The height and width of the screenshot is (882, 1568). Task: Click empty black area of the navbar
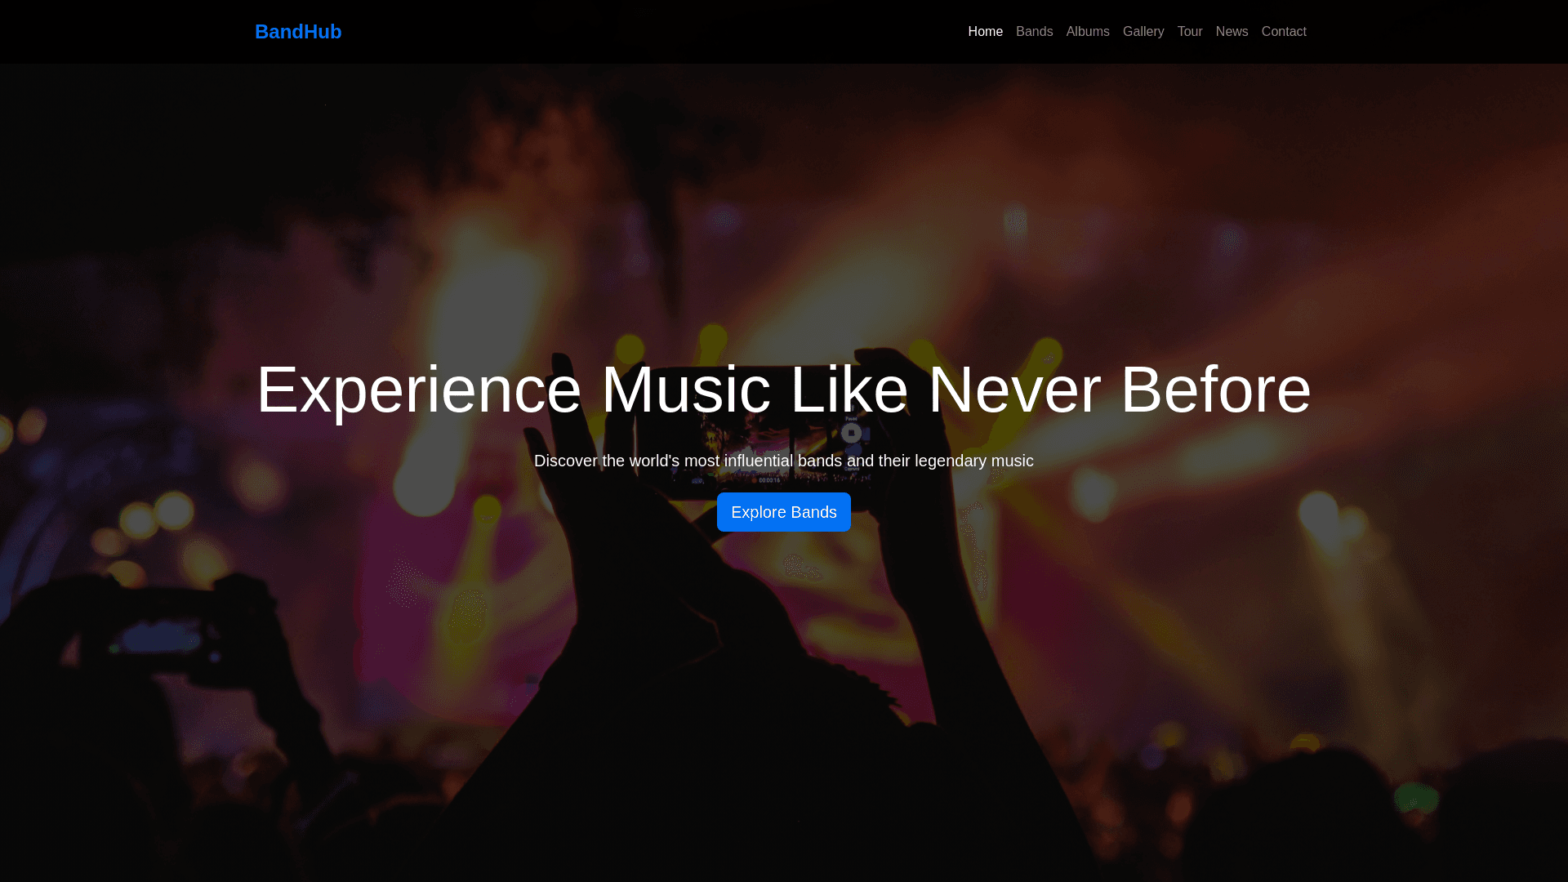pyautogui.click(x=653, y=32)
